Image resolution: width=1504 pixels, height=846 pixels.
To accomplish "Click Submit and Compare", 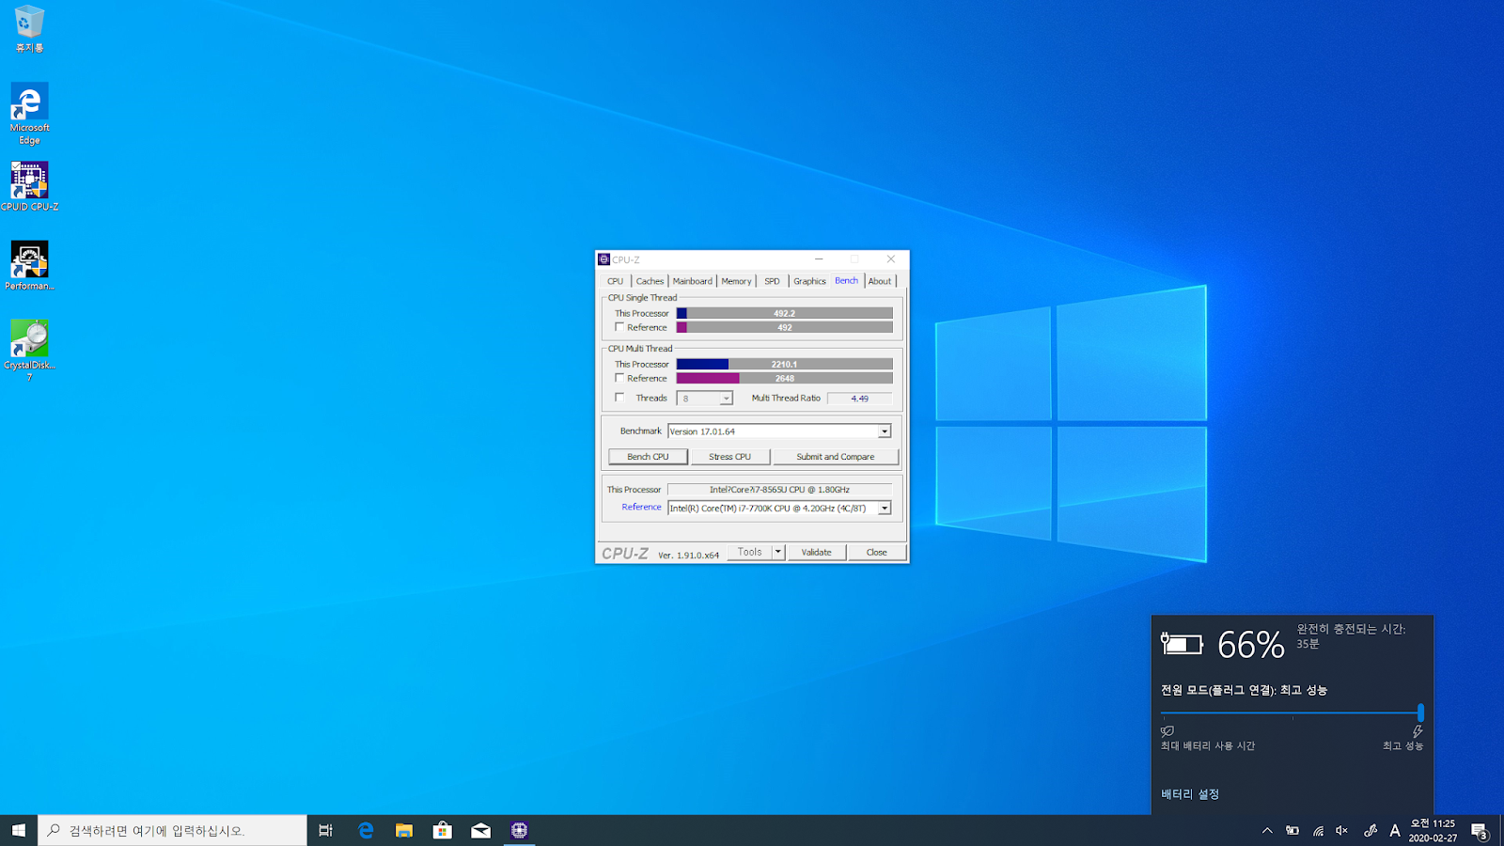I will 836,457.
